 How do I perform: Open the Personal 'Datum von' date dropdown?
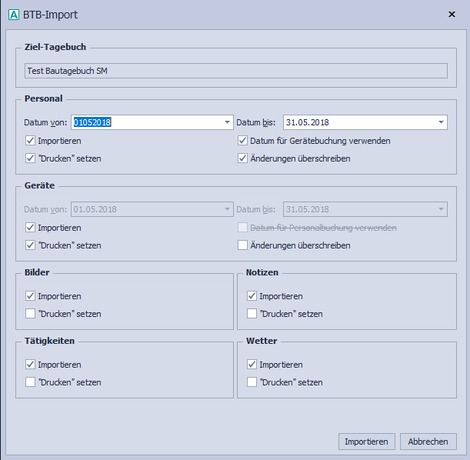pyautogui.click(x=227, y=122)
